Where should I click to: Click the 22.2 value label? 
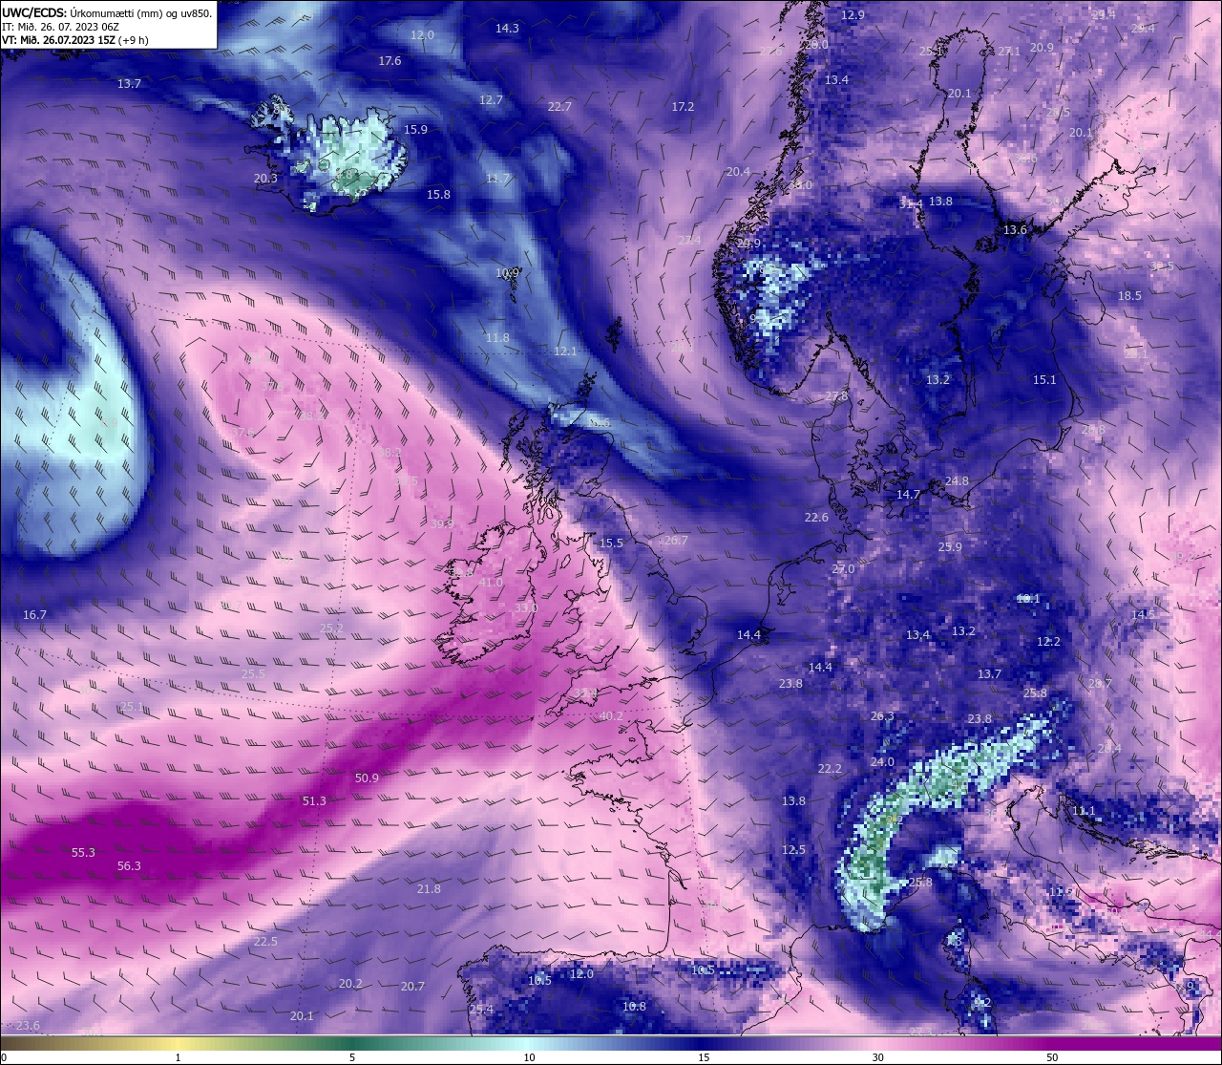click(x=830, y=768)
